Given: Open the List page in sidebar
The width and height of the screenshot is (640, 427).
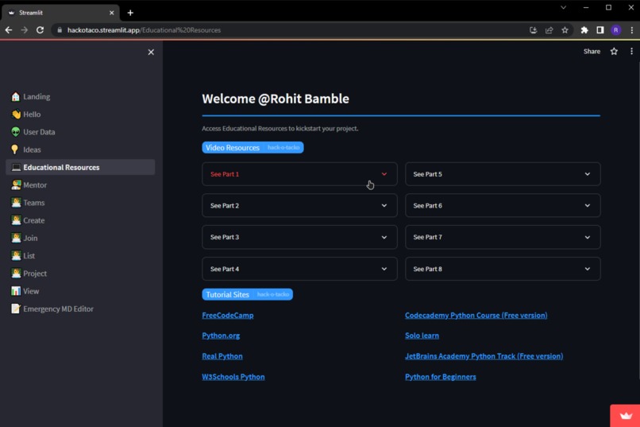Looking at the screenshot, I should (80, 256).
